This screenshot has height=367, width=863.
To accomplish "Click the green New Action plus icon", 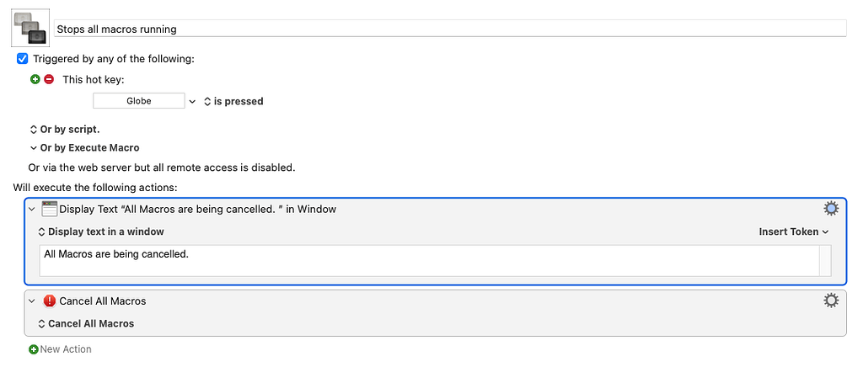I will [34, 349].
